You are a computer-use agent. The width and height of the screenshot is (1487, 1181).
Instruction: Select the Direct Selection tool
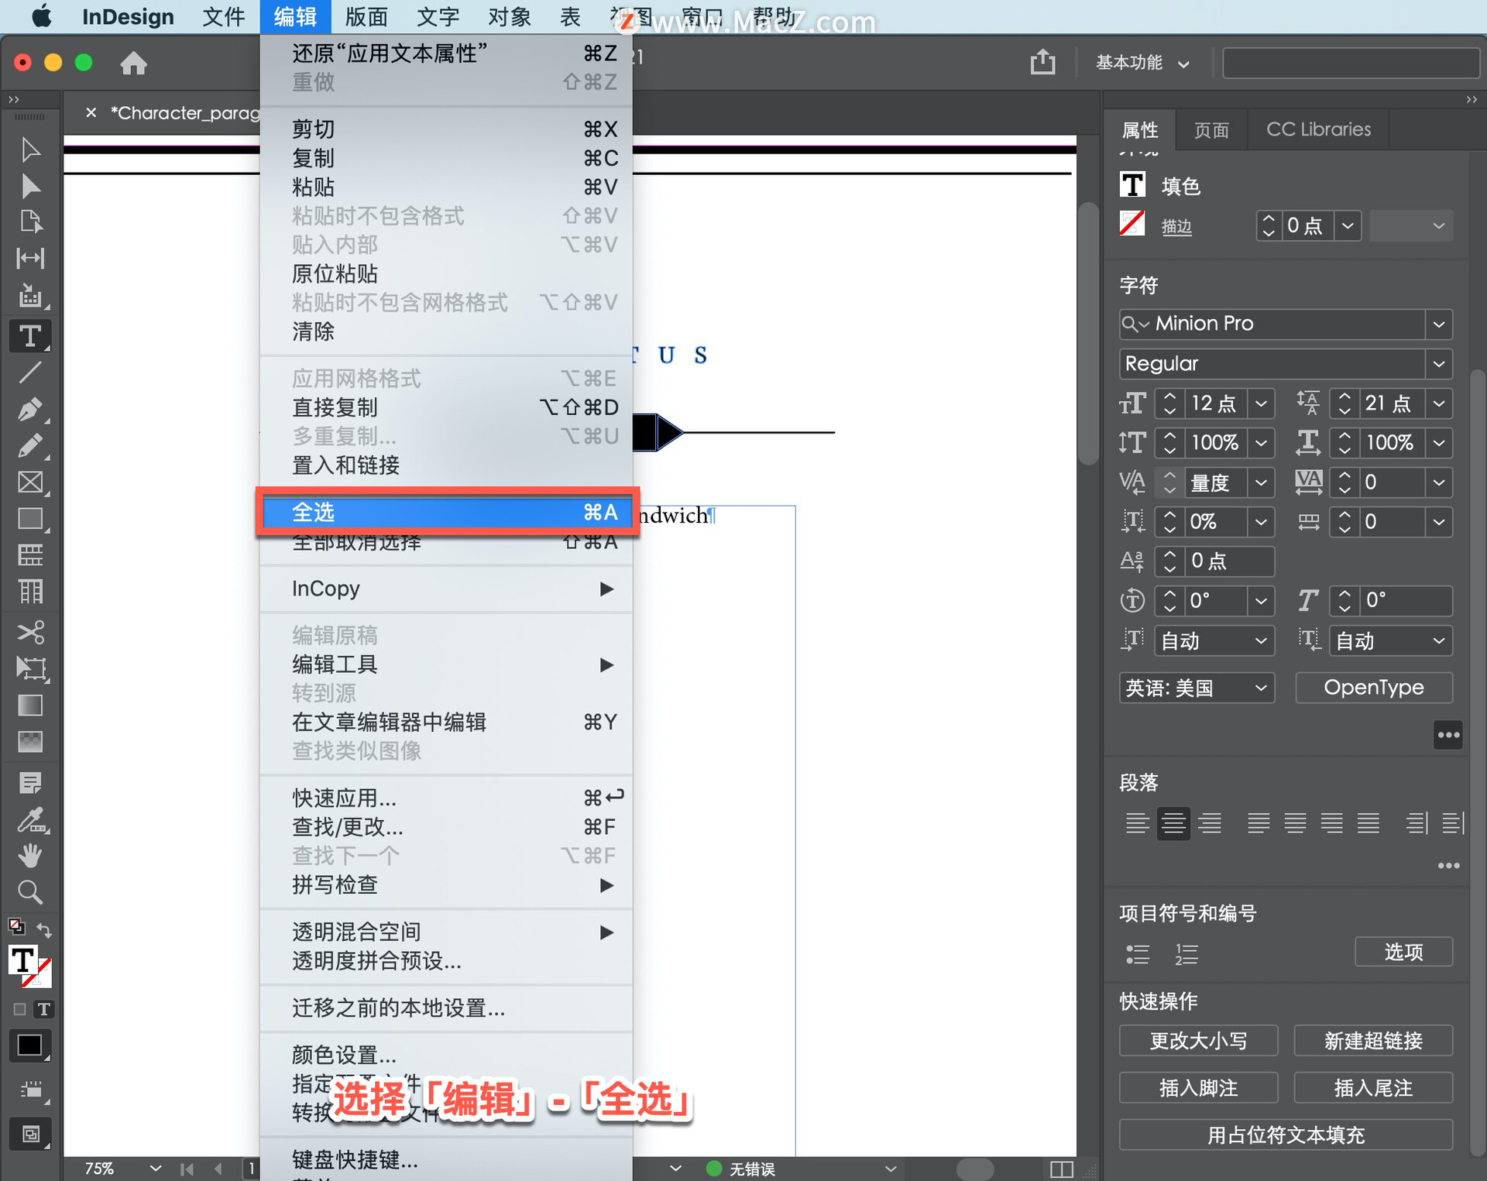pyautogui.click(x=30, y=186)
